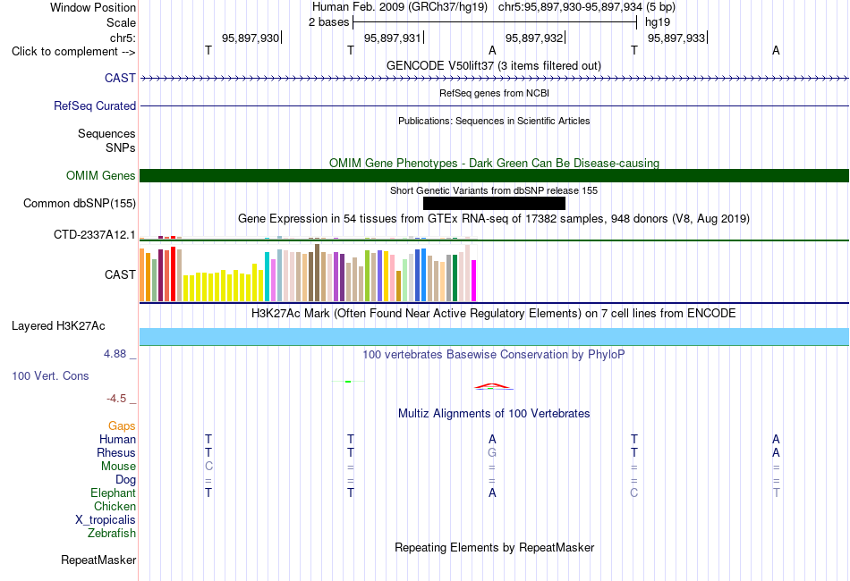Click the H3K27Ac Mark track title
Screen dimensions: 850x581
pyautogui.click(x=494, y=314)
